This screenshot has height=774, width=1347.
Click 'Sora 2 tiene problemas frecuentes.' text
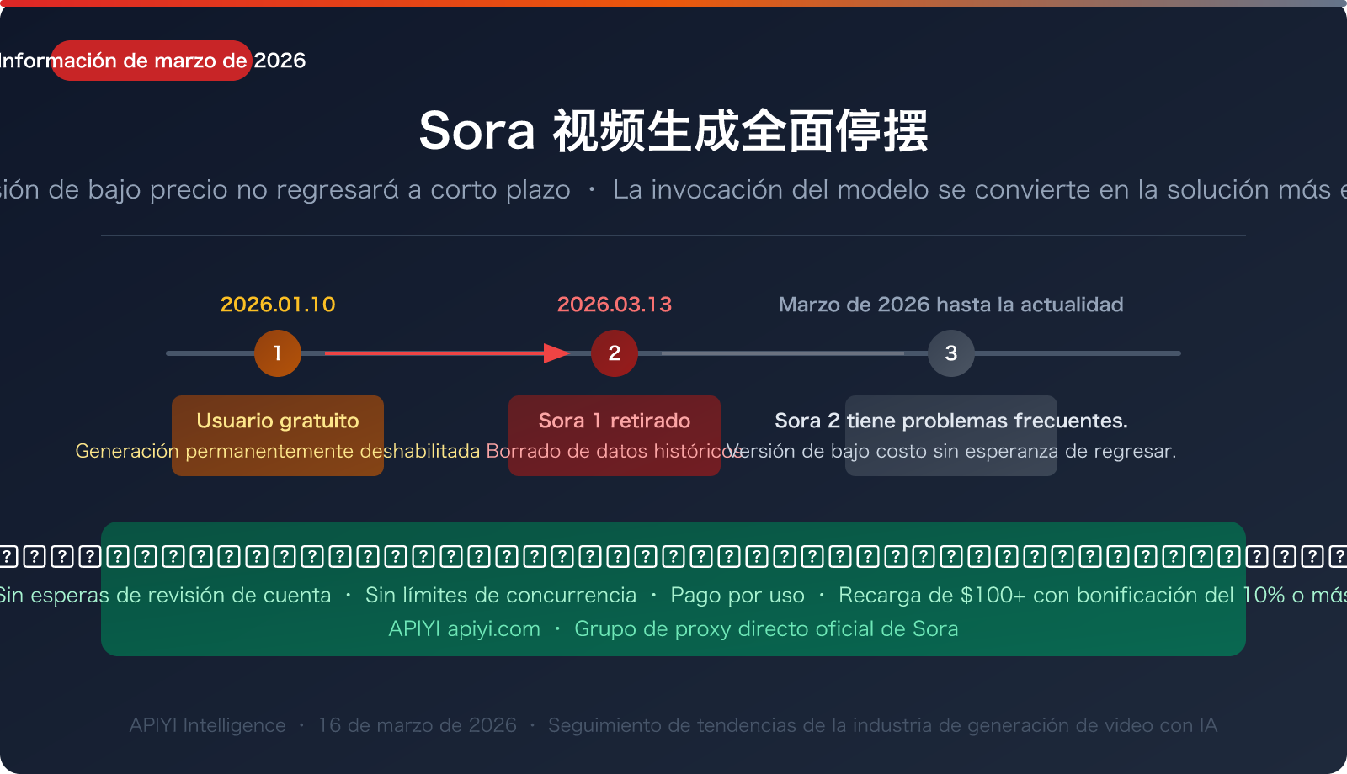click(951, 421)
